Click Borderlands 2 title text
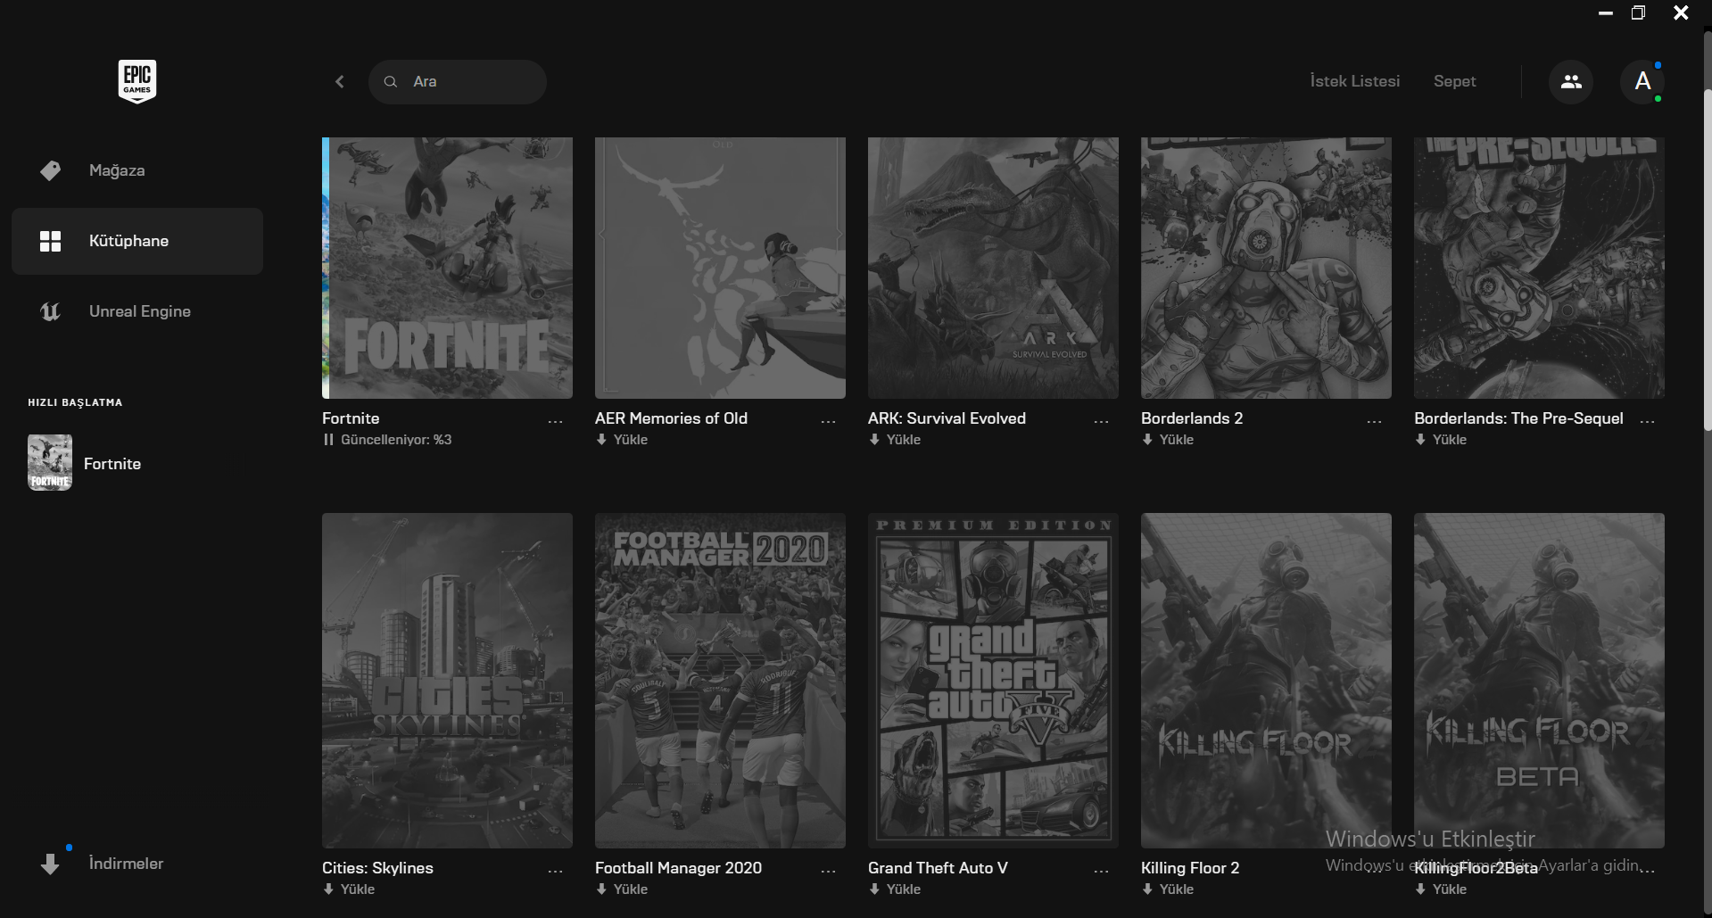1712x918 pixels. [1192, 418]
